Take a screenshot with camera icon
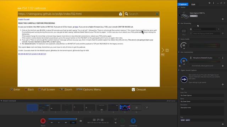The width and height of the screenshot is (227, 127). click(81, 121)
